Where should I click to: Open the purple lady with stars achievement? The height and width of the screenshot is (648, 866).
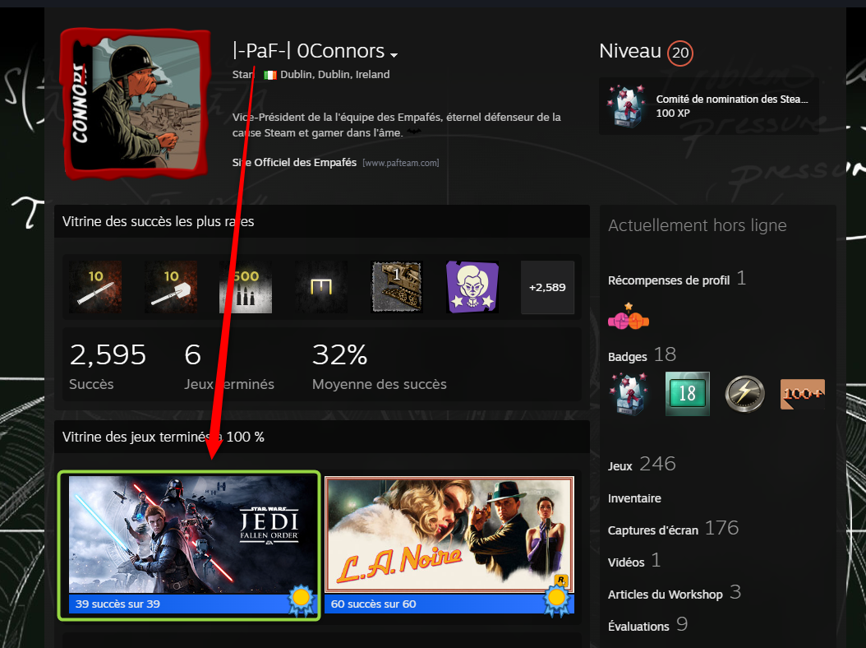point(472,288)
